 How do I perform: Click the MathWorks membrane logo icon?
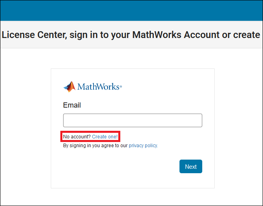[70, 87]
